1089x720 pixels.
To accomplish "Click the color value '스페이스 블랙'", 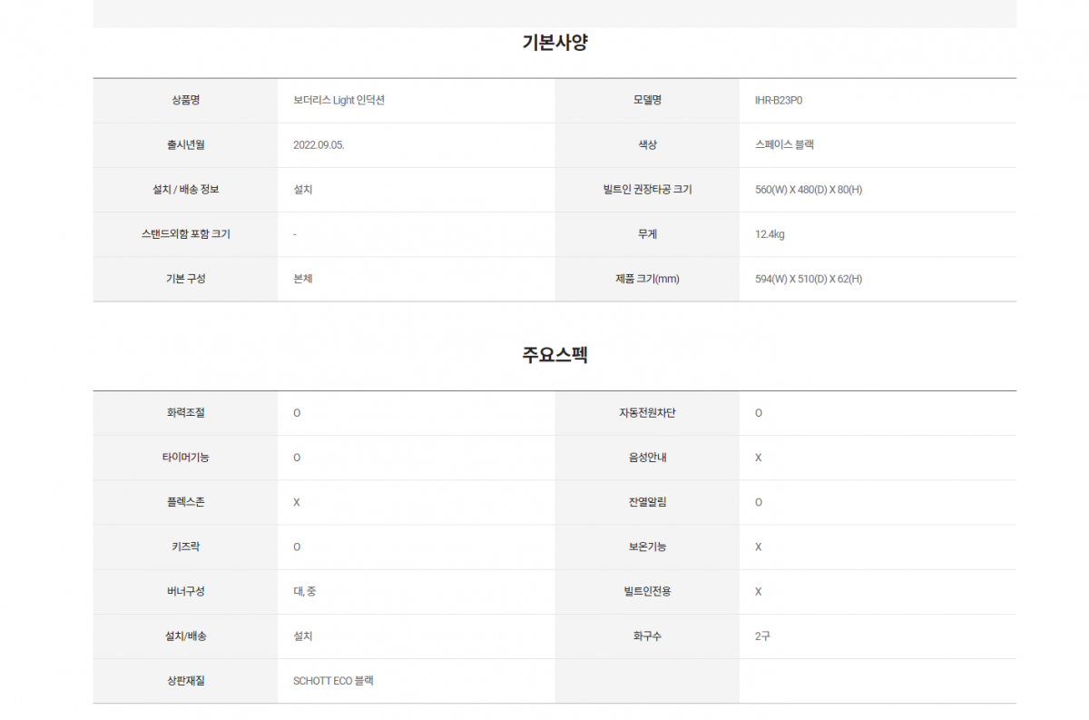I will [784, 144].
